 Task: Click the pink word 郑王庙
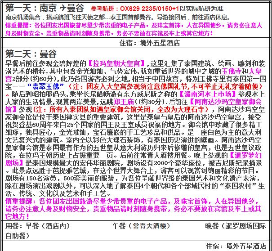pyautogui.click(x=124, y=102)
